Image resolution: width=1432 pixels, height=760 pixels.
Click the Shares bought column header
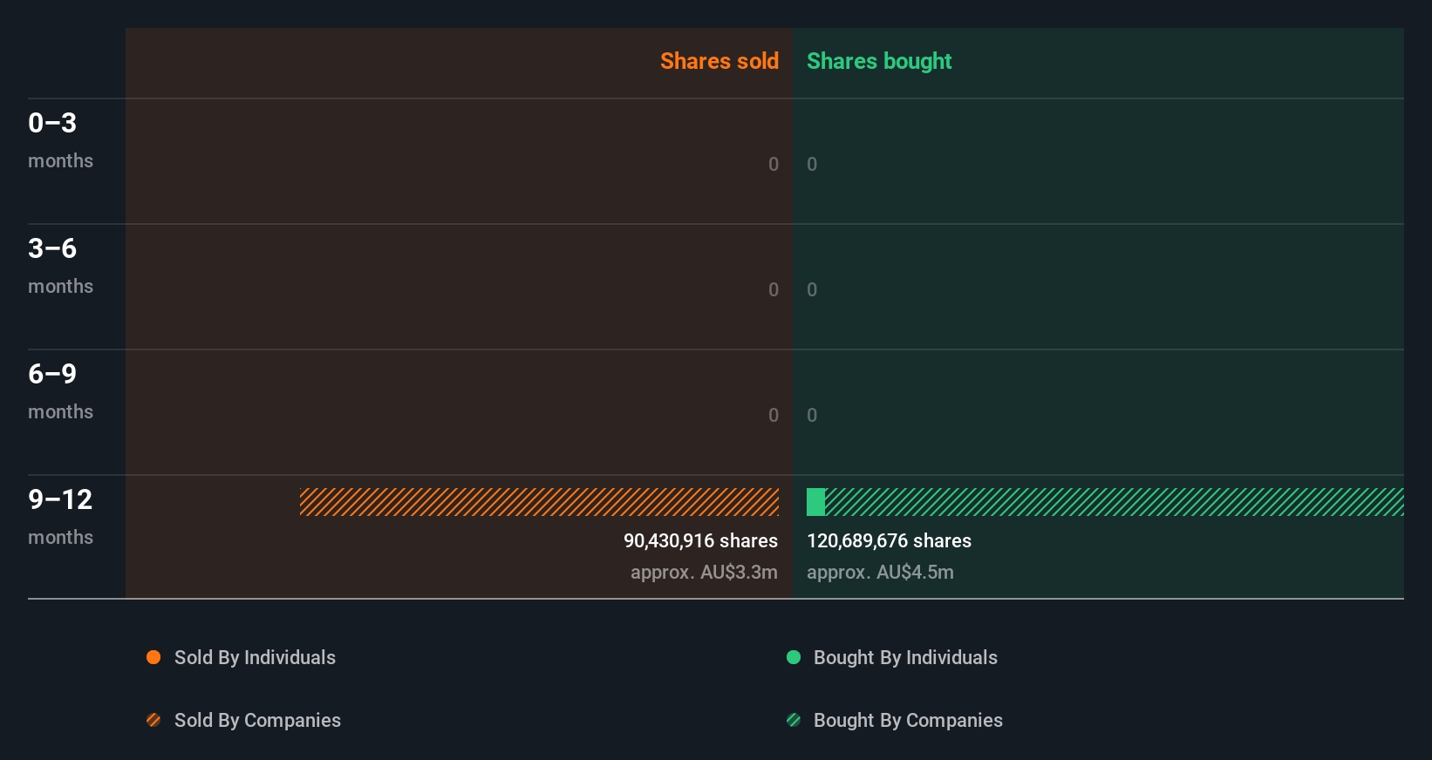point(879,61)
